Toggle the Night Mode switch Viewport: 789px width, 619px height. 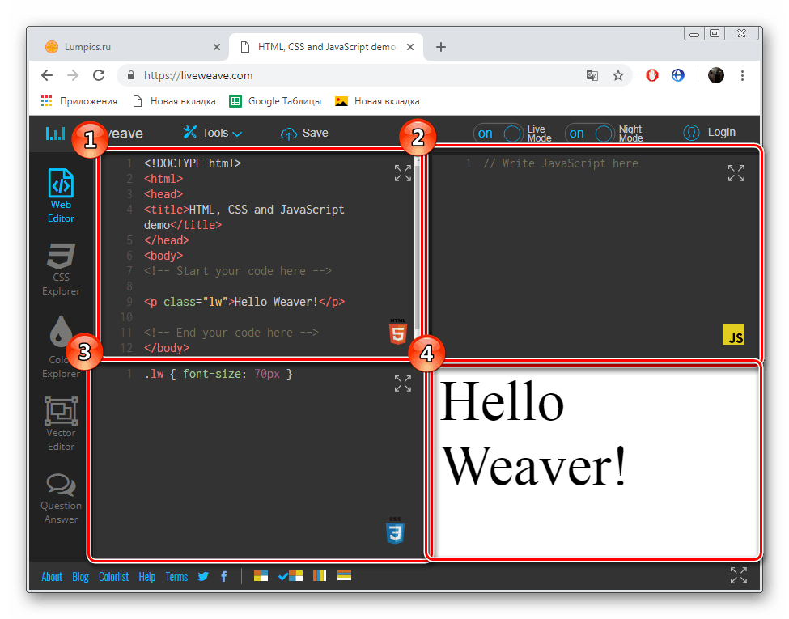tap(590, 134)
